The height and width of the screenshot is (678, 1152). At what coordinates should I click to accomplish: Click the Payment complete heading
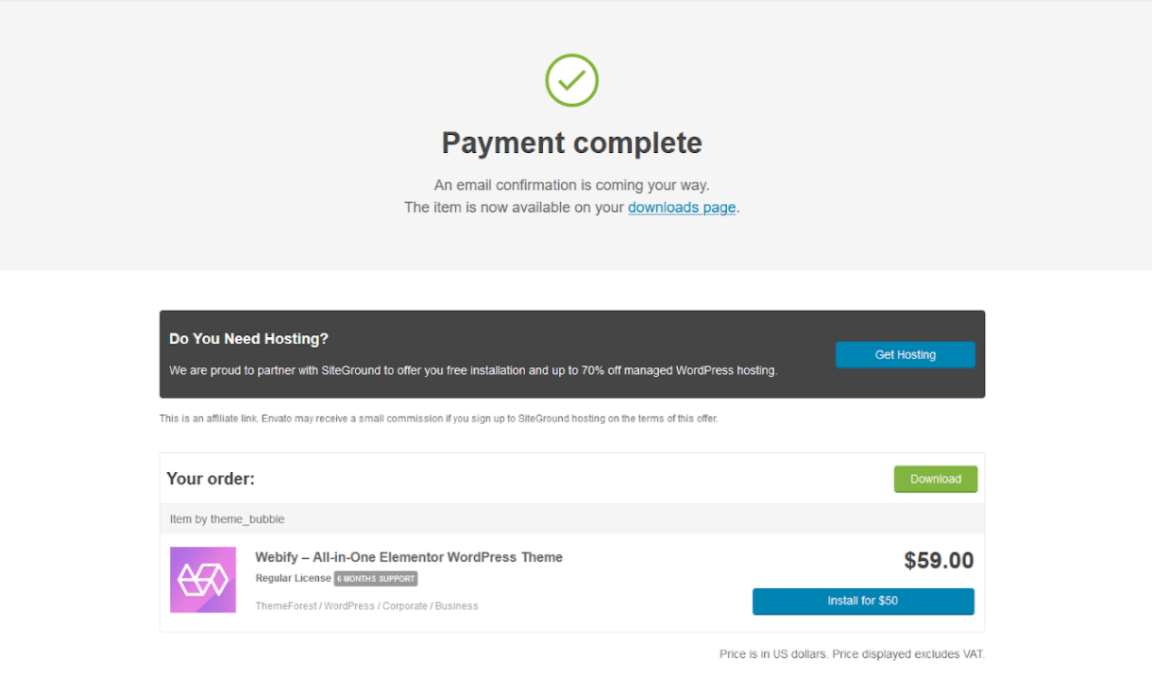pyautogui.click(x=572, y=143)
